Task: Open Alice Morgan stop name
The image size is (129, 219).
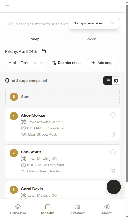Action: 34,115
